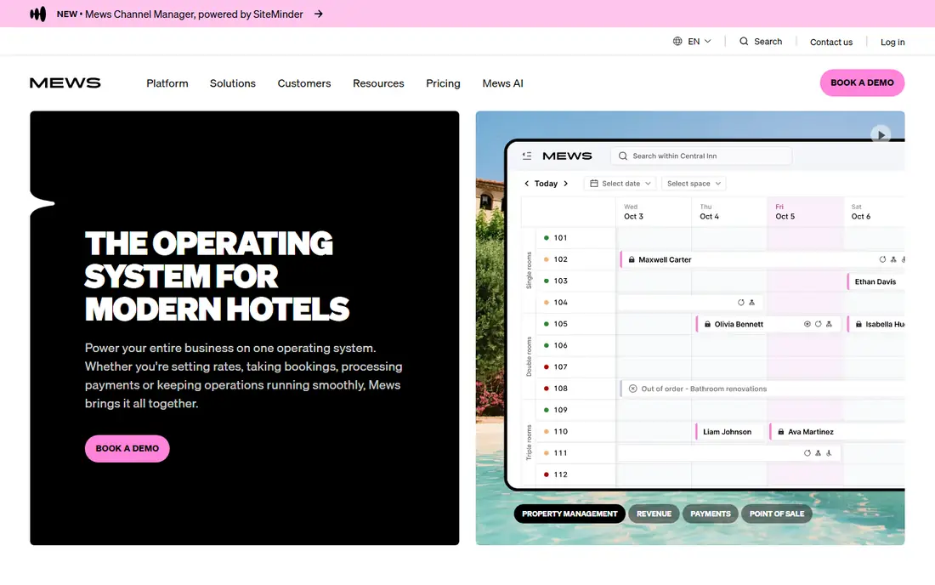The image size is (935, 585).
Task: Click the Out of order Bathroom renovations block
Action: pyautogui.click(x=762, y=389)
